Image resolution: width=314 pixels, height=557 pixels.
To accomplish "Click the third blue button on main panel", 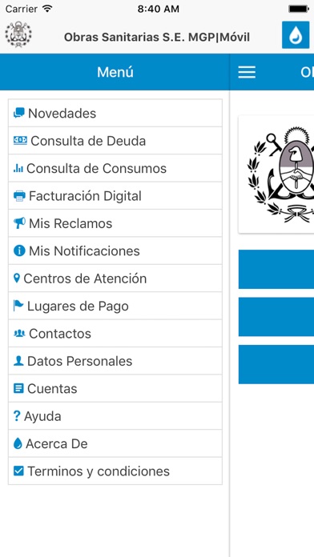I will point(276,364).
